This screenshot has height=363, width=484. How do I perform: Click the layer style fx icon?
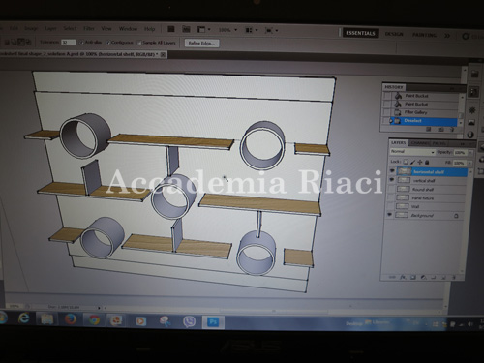point(403,277)
